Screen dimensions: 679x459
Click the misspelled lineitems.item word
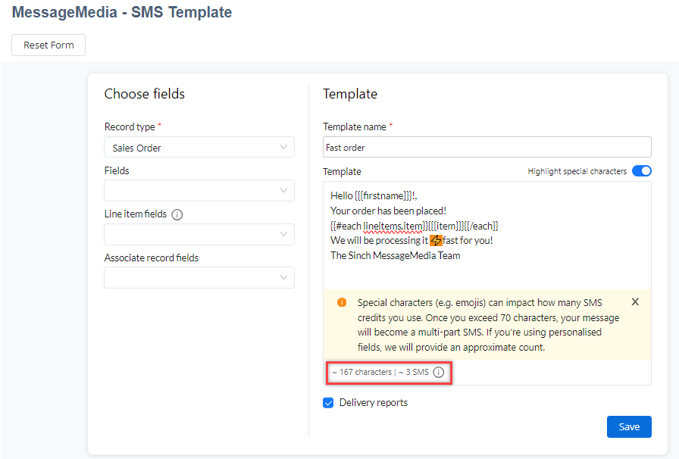[x=393, y=226]
